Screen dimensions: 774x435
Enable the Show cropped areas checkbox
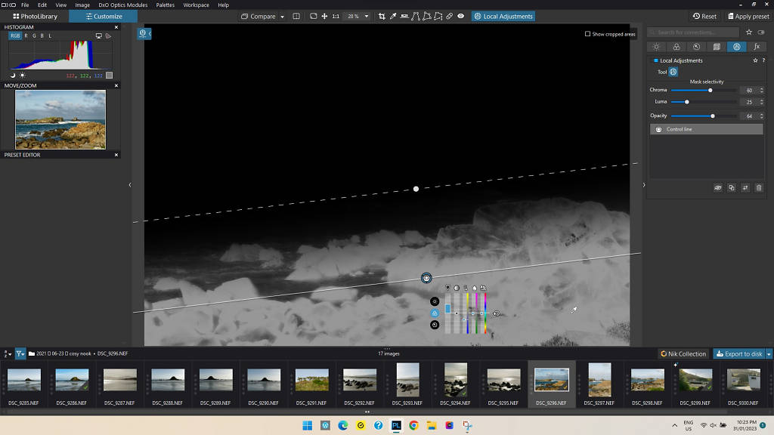point(588,34)
